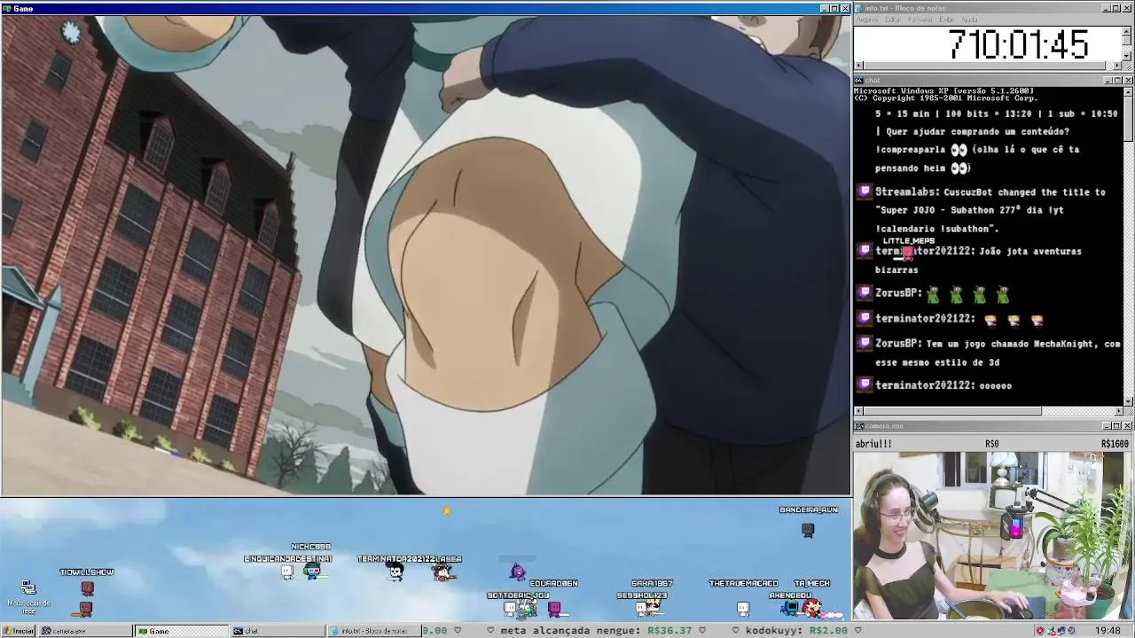
Task: Click the chat window console icon
Action: (858, 81)
